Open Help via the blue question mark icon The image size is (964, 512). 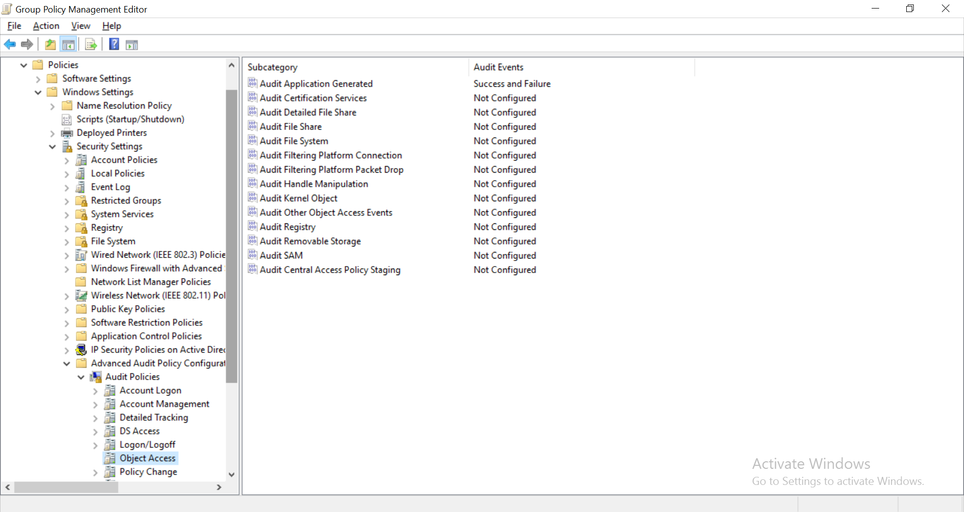pos(114,44)
